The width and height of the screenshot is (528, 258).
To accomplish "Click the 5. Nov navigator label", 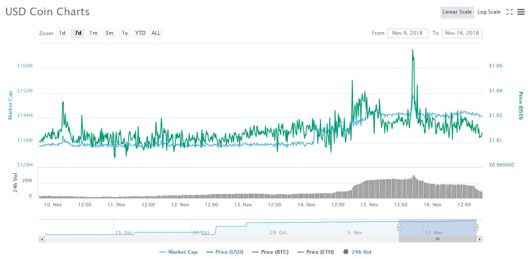I will (x=355, y=233).
